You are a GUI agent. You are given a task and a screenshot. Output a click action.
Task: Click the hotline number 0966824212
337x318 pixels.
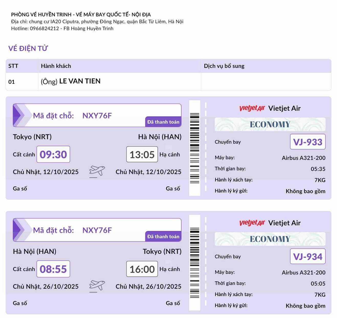pos(45,28)
